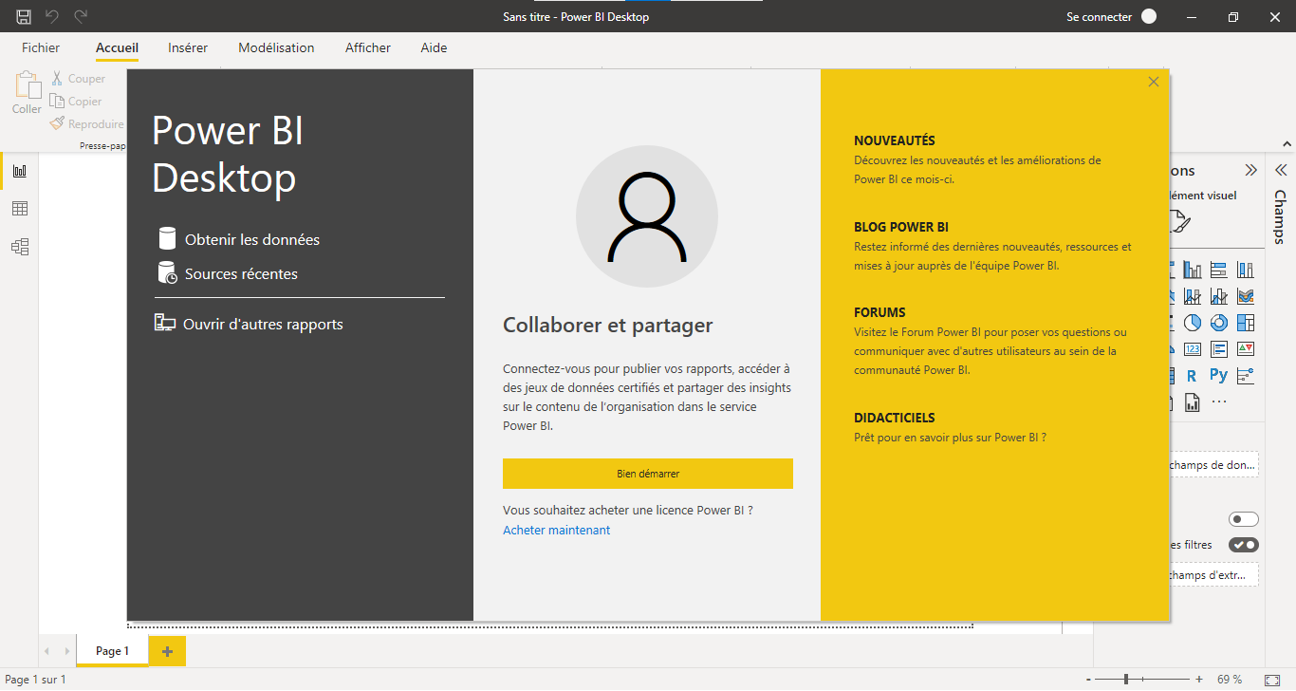Visit the FORUMS link
The image size is (1296, 691).
pos(879,312)
